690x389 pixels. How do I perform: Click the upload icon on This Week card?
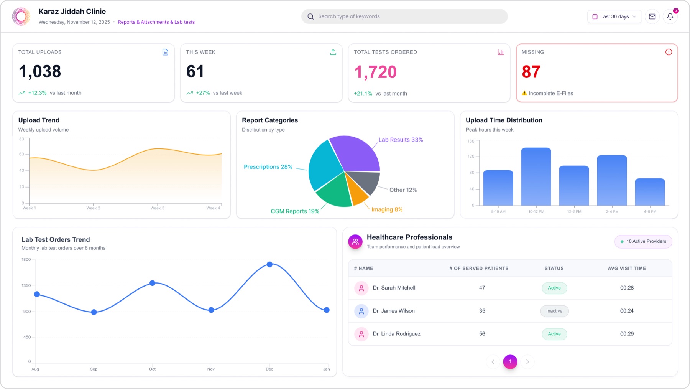(333, 52)
